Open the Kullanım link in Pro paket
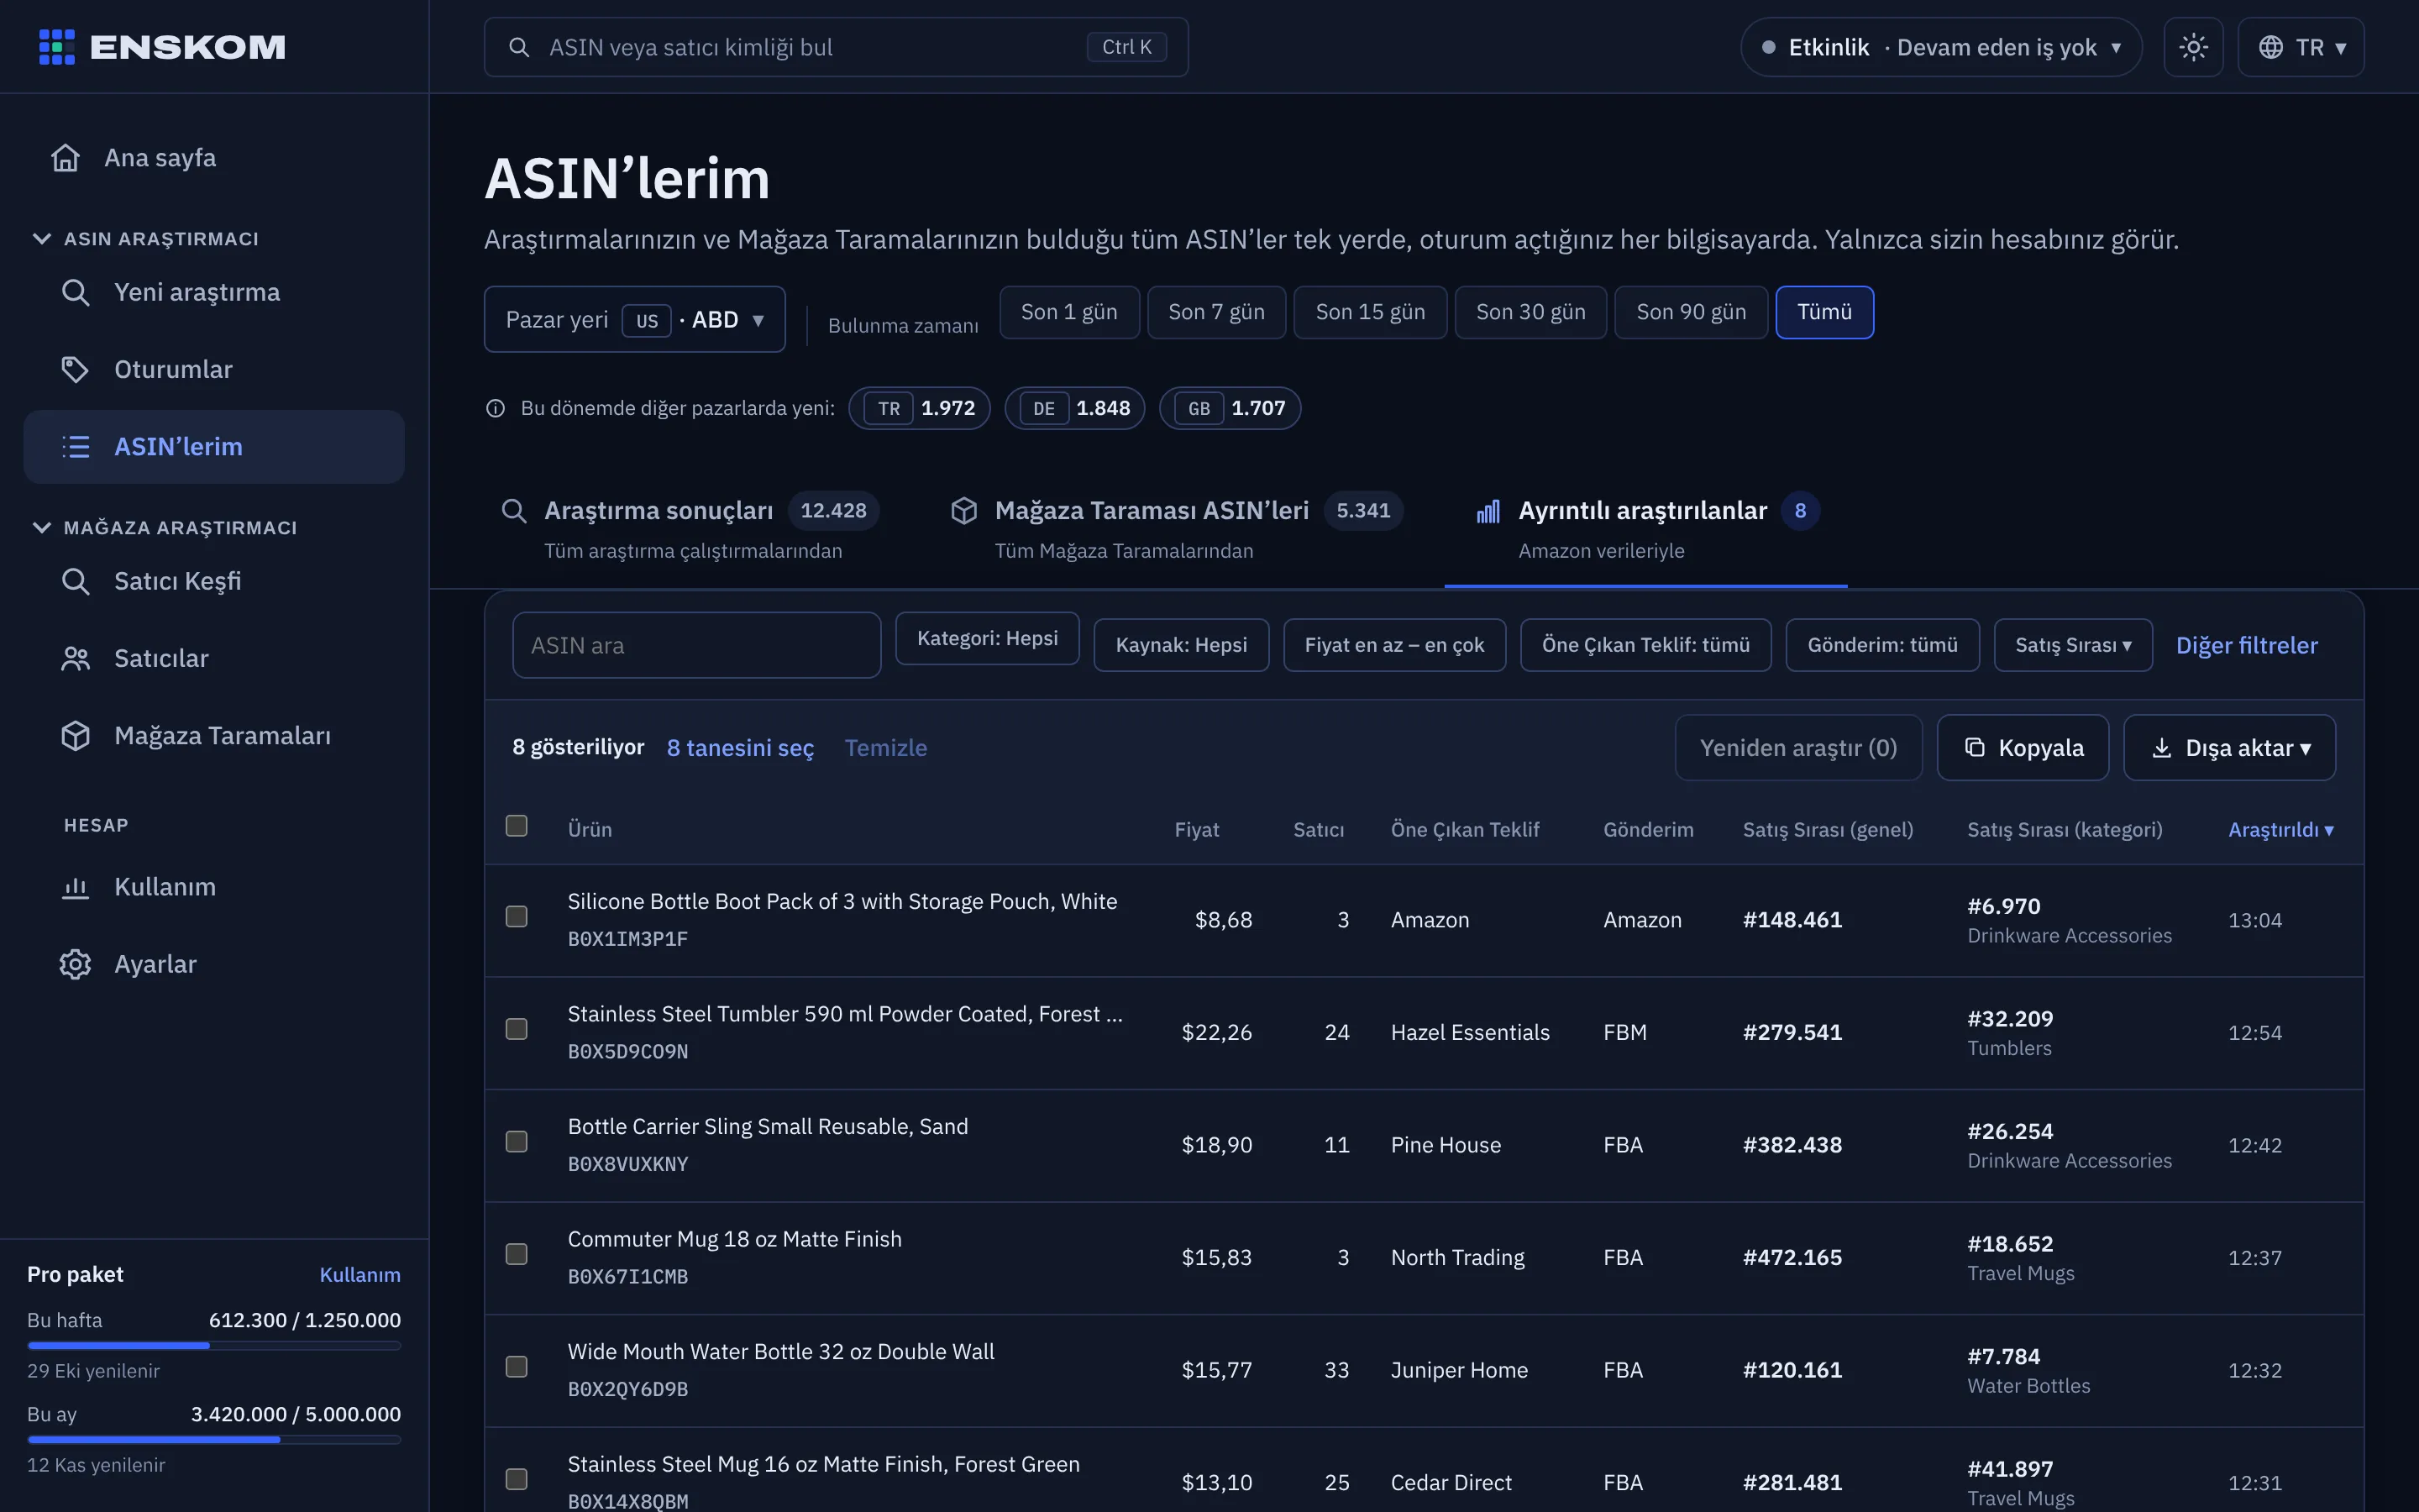The image size is (2419, 1512). click(359, 1274)
